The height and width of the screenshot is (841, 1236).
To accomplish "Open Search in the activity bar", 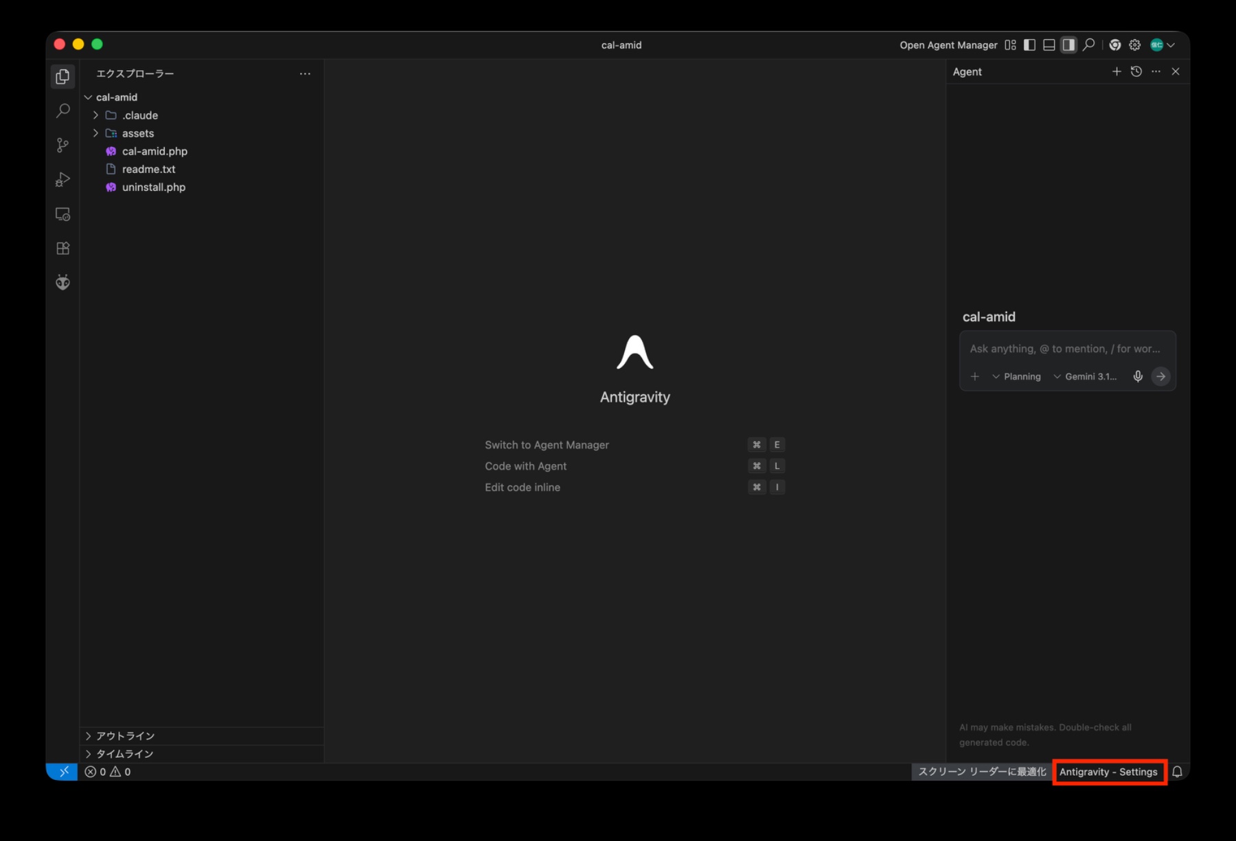I will [x=62, y=111].
